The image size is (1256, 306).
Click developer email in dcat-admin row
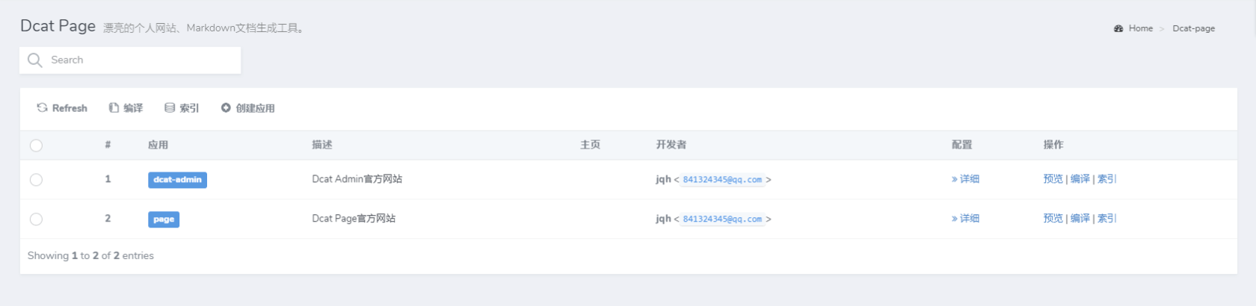[x=722, y=180]
